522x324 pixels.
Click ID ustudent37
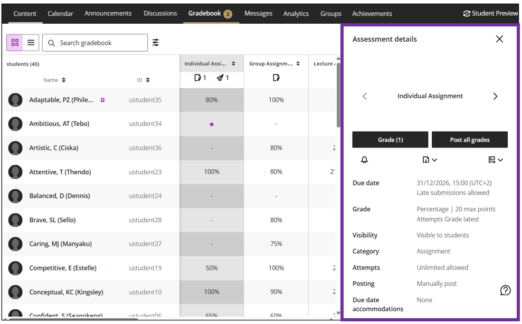[x=145, y=244]
